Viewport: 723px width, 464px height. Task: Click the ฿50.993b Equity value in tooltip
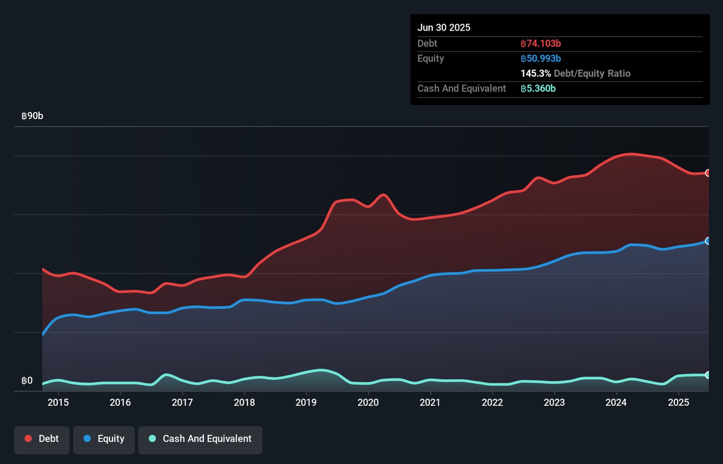pos(541,59)
